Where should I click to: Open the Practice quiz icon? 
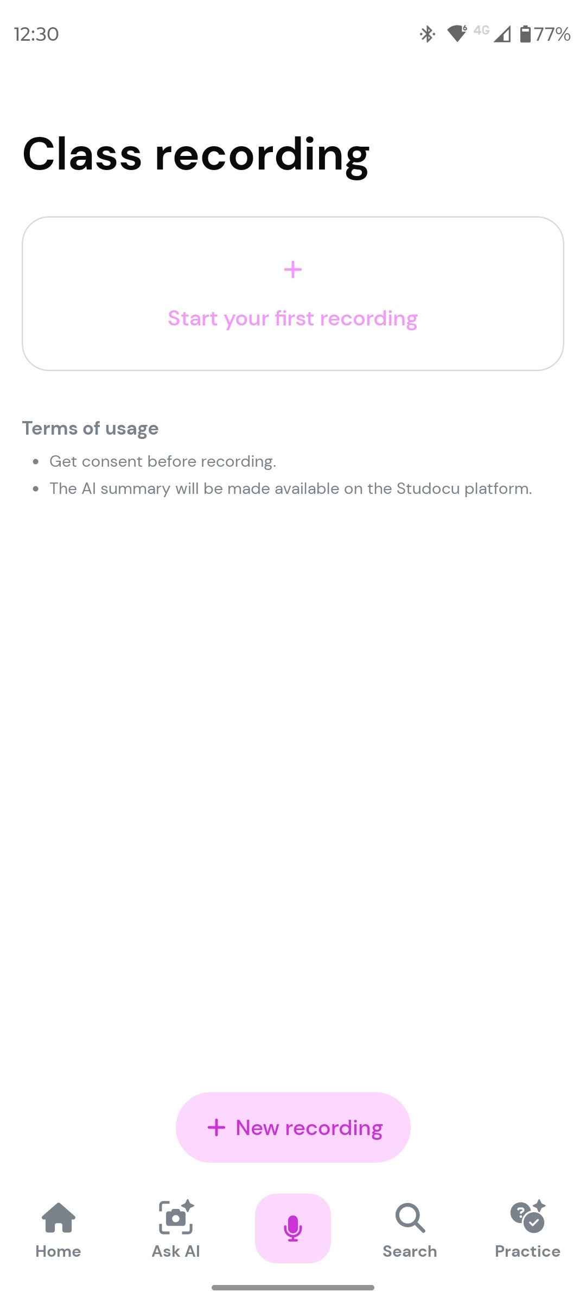pos(527,1217)
